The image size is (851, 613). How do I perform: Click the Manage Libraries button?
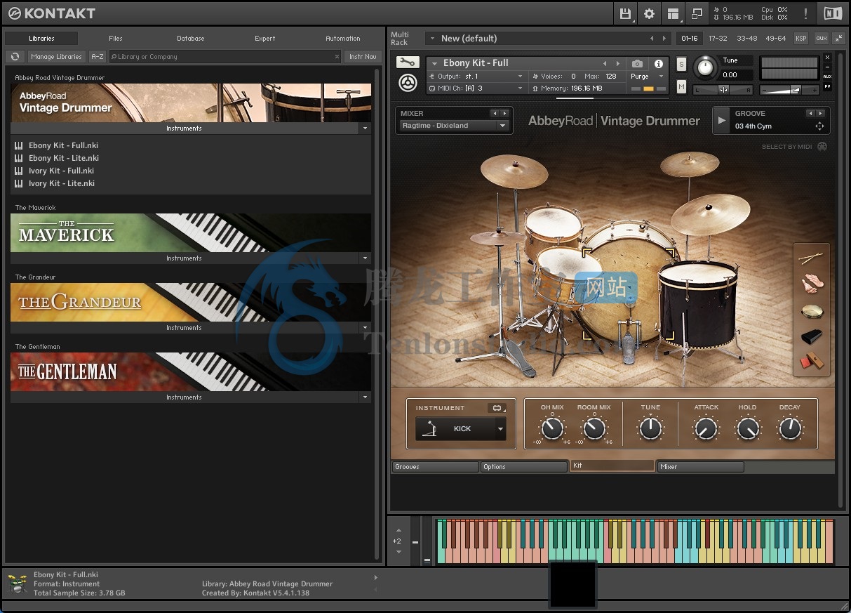(56, 57)
